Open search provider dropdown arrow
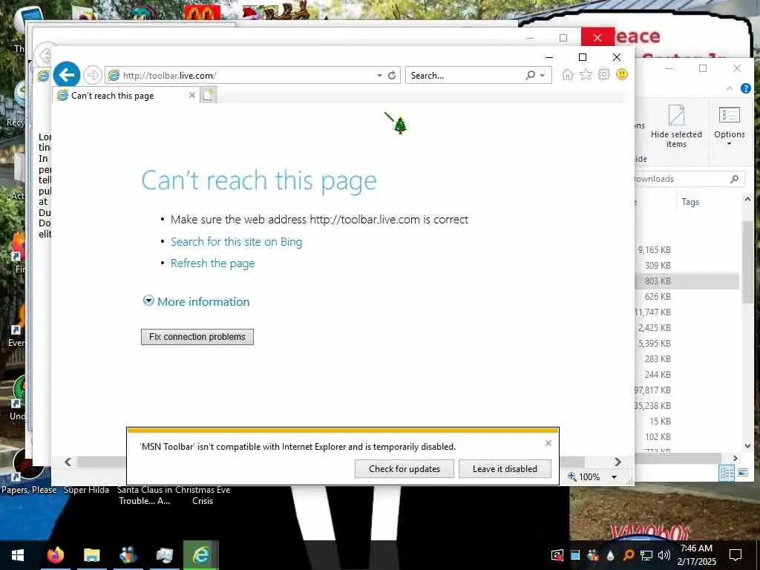The image size is (760, 570). [x=543, y=76]
